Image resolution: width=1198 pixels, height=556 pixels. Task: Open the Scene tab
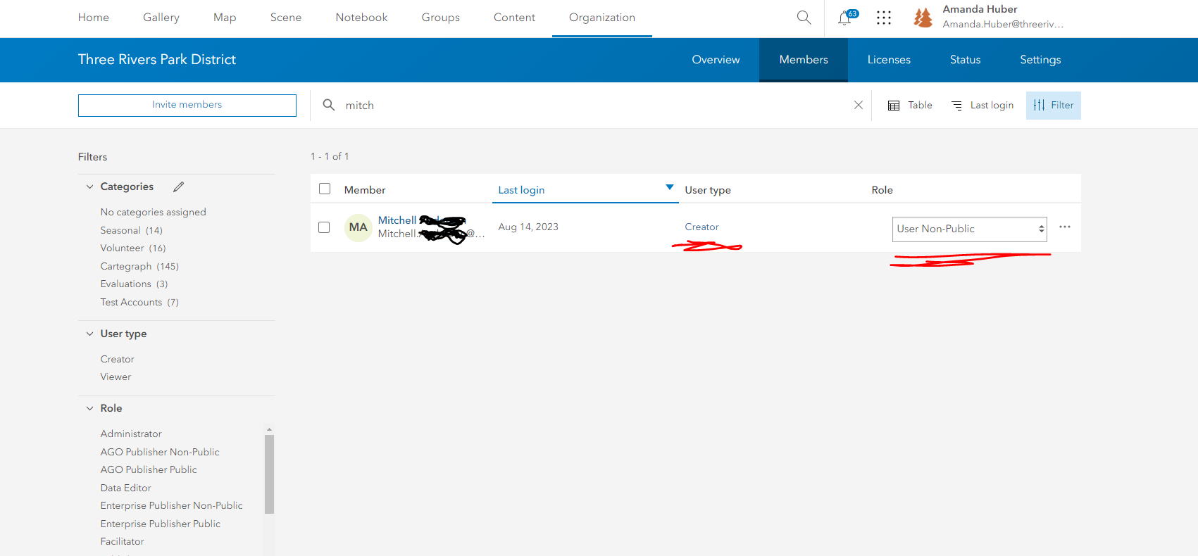[286, 18]
